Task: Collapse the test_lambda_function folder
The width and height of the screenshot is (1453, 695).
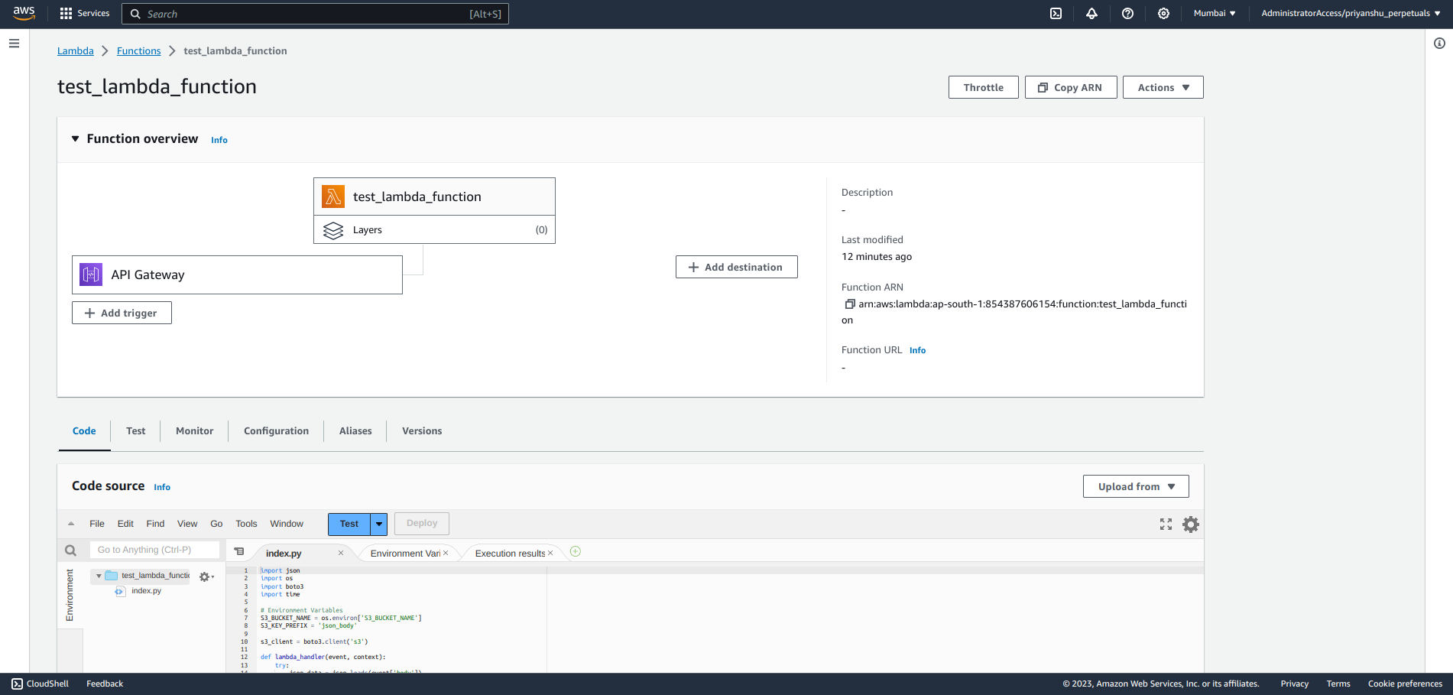Action: pyautogui.click(x=99, y=576)
